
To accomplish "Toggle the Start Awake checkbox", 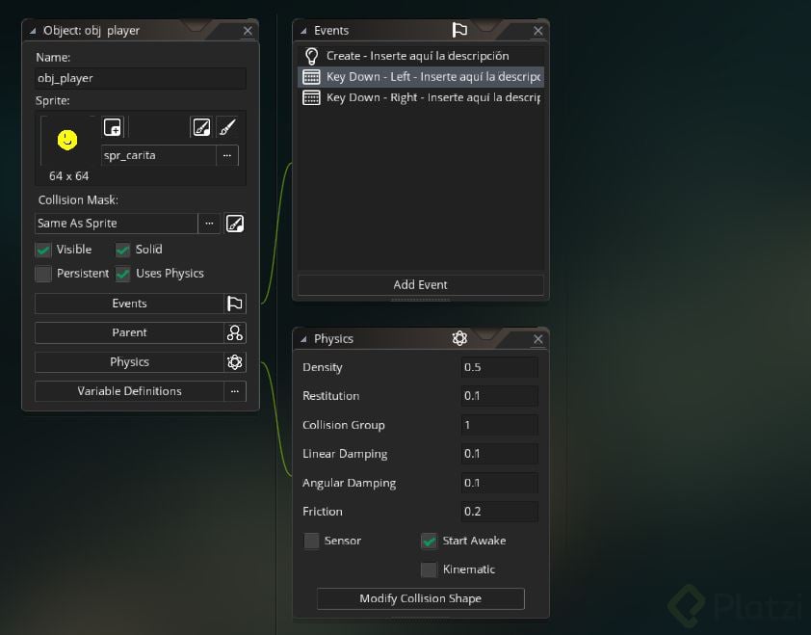I will click(429, 541).
